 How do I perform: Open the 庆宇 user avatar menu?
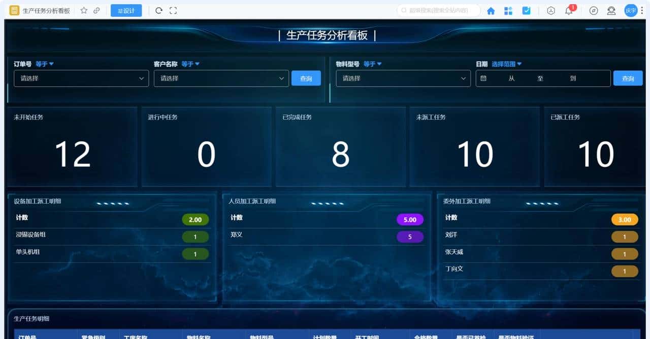click(x=630, y=11)
